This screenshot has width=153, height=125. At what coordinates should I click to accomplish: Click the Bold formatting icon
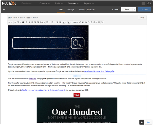26,22
